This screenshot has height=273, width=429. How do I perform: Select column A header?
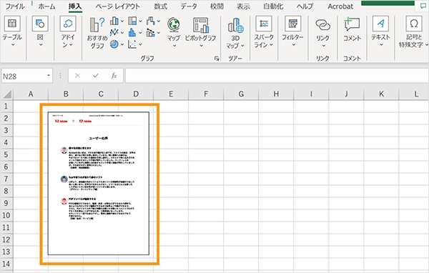pos(31,94)
